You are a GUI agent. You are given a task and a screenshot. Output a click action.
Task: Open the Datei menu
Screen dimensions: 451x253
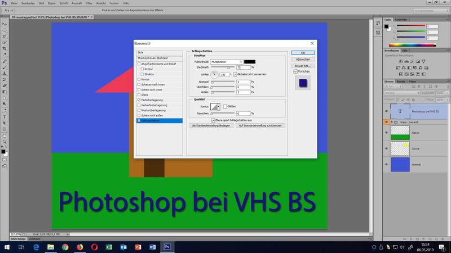coord(14,3)
